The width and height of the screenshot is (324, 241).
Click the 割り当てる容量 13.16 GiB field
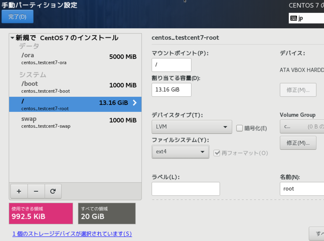[x=171, y=90]
